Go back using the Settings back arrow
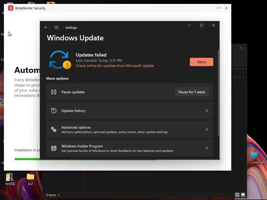 pyautogui.click(x=46, y=27)
